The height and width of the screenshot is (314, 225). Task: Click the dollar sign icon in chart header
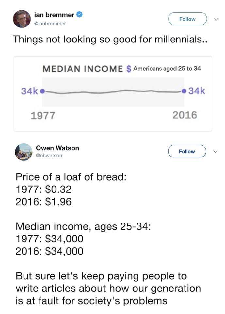pos(129,69)
